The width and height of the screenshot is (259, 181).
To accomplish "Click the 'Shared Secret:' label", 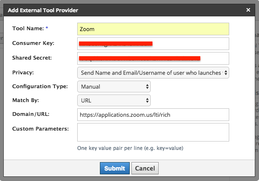I will (x=32, y=58).
